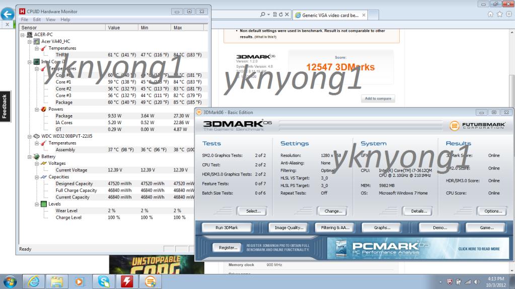The height and width of the screenshot is (289, 515).
Task: Click the PCMark05 read more banner
Action: (418, 248)
